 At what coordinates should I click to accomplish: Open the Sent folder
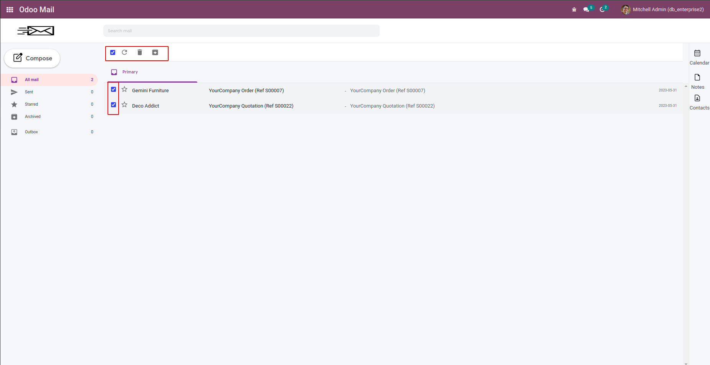(49, 92)
